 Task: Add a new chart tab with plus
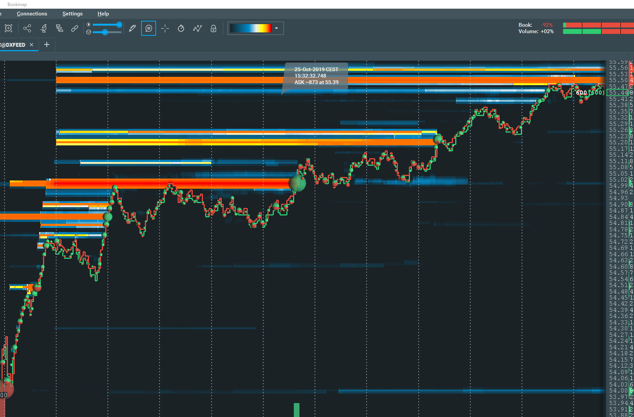pos(47,44)
